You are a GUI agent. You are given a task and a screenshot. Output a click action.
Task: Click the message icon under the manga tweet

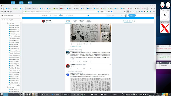click(x=90, y=44)
